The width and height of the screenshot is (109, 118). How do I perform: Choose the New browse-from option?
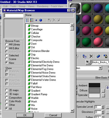pos(10,63)
